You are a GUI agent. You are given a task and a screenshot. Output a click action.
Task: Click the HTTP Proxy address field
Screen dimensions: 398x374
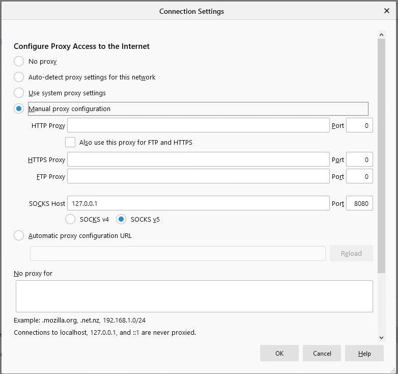[x=198, y=125]
